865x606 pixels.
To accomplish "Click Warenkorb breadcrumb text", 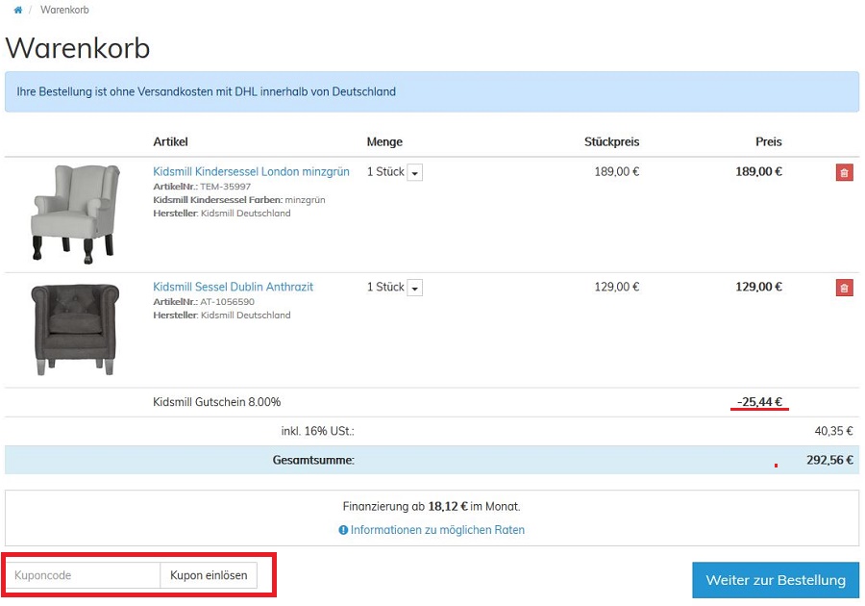I will point(64,10).
